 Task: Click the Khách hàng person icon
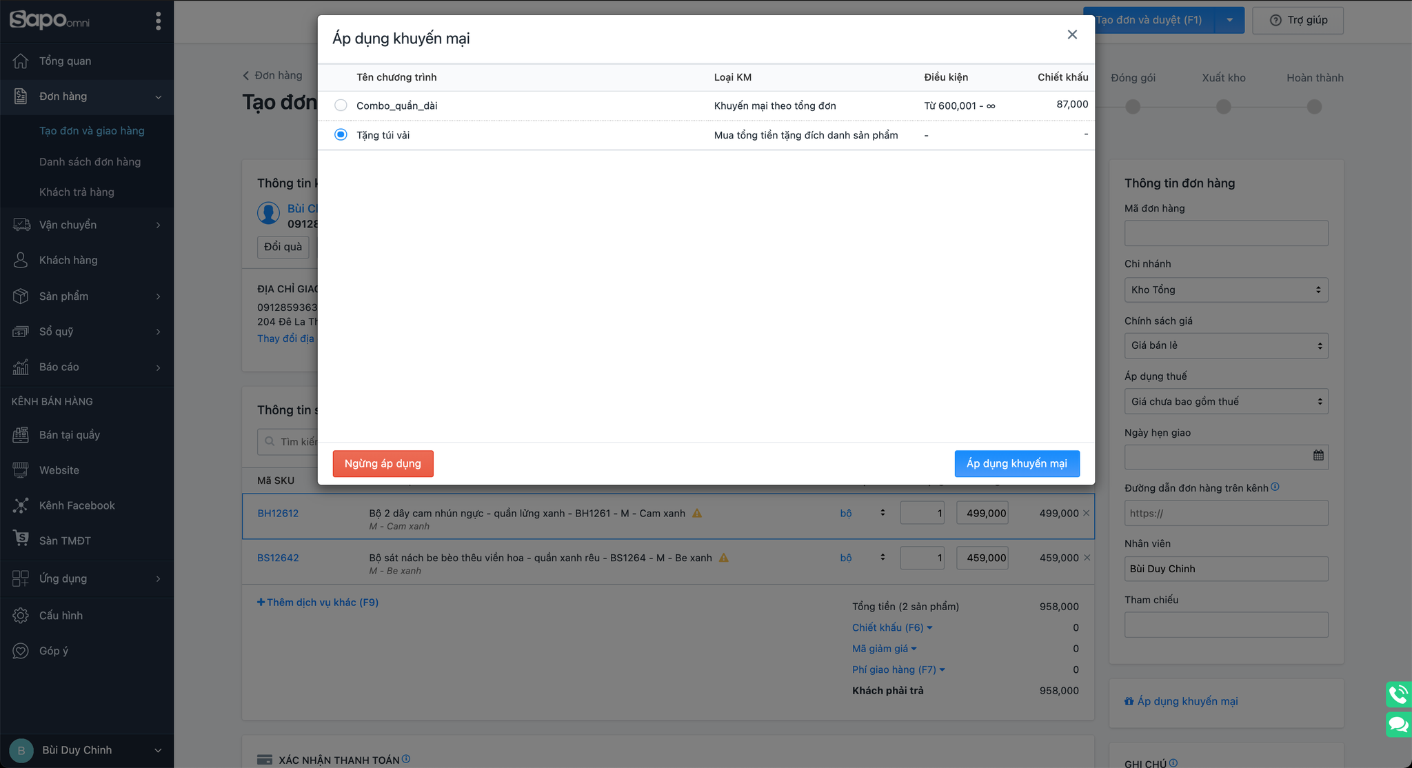21,260
